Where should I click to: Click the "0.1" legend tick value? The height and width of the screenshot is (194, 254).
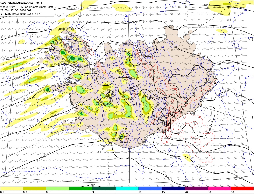coord(2,192)
